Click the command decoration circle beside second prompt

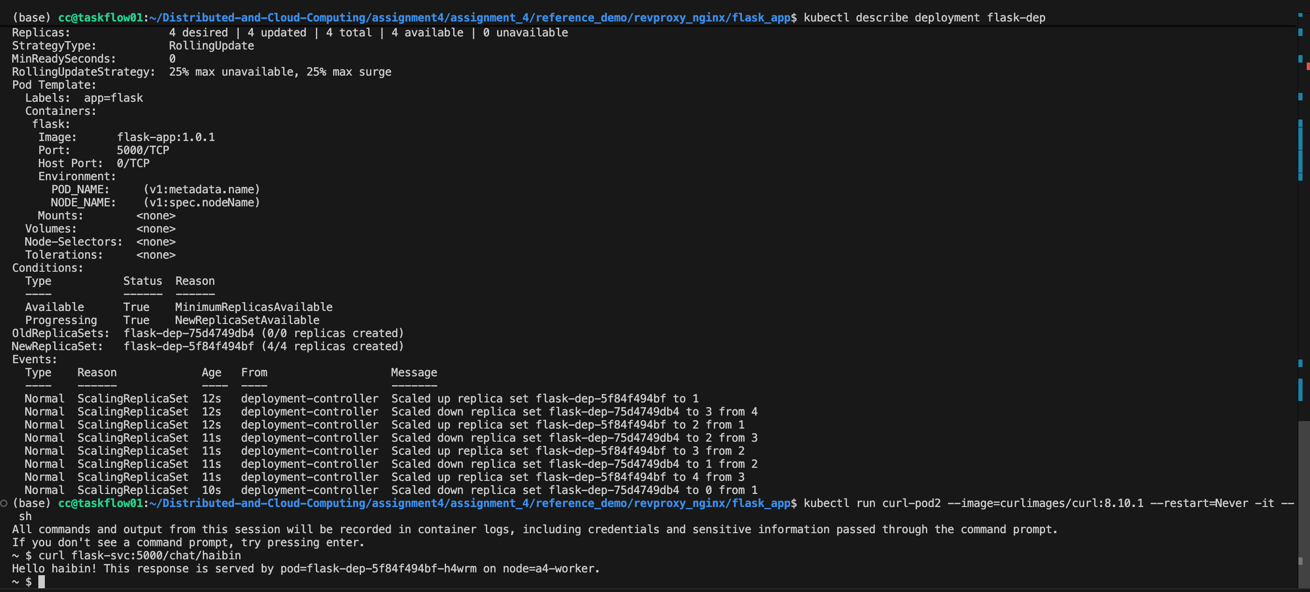(x=4, y=503)
